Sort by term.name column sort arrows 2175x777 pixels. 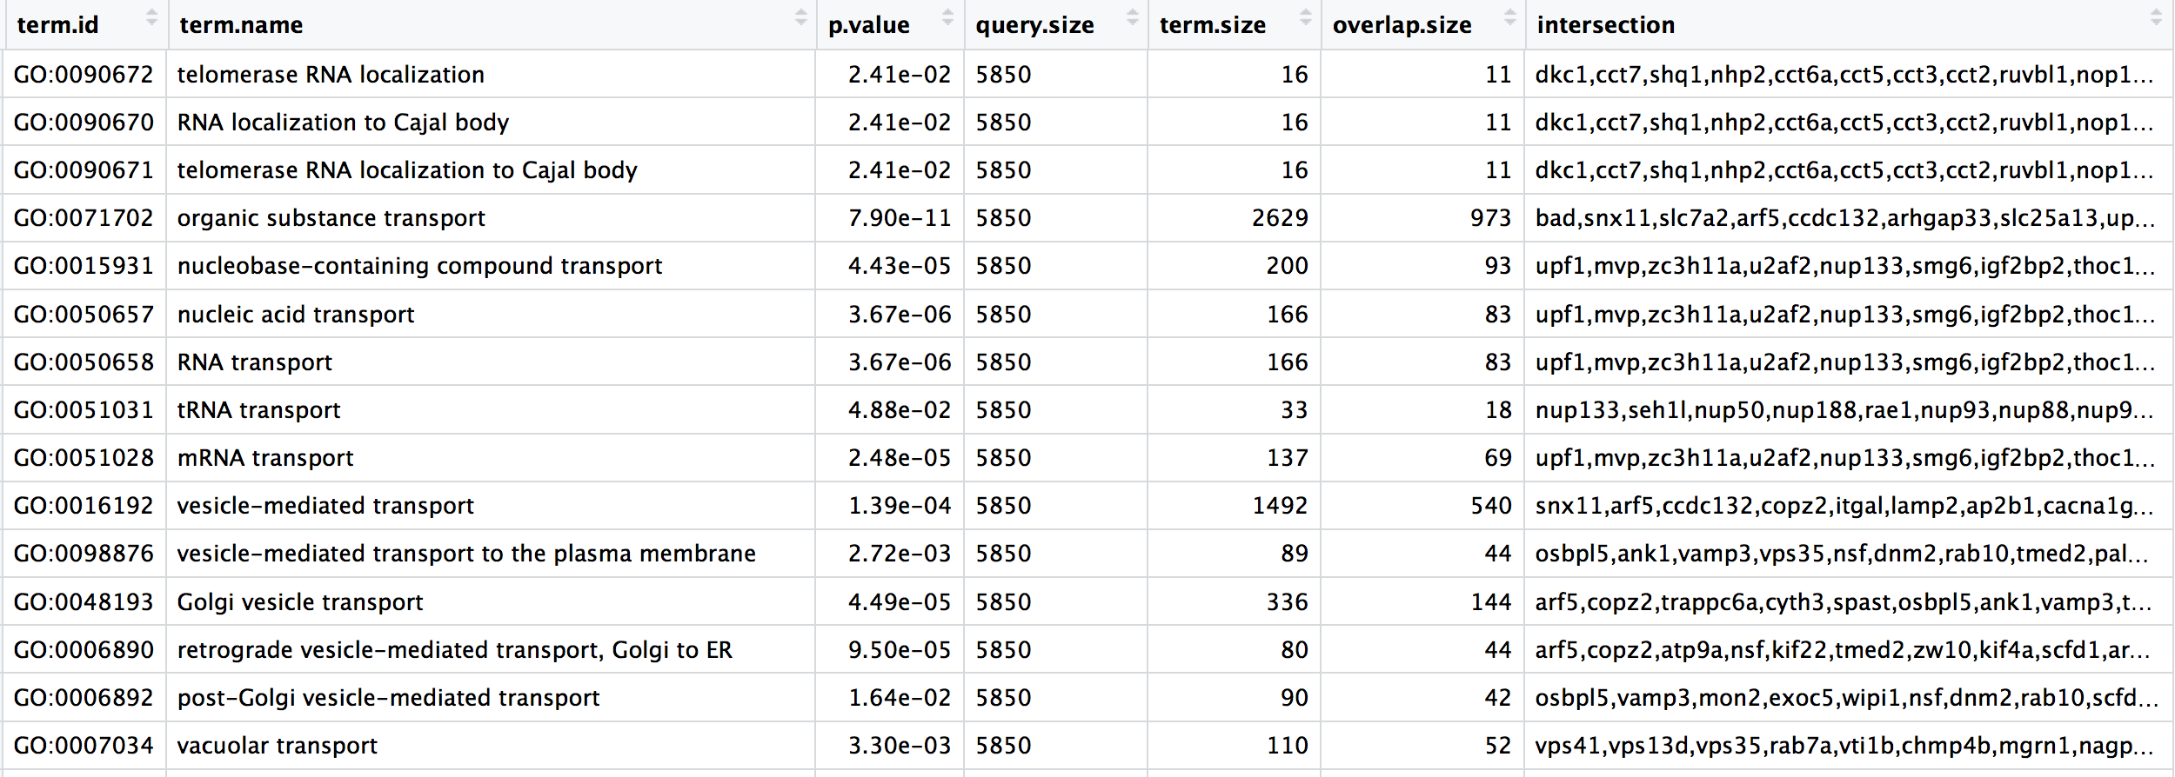click(x=800, y=17)
